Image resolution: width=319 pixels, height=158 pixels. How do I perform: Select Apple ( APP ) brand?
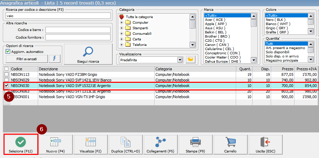227,24
